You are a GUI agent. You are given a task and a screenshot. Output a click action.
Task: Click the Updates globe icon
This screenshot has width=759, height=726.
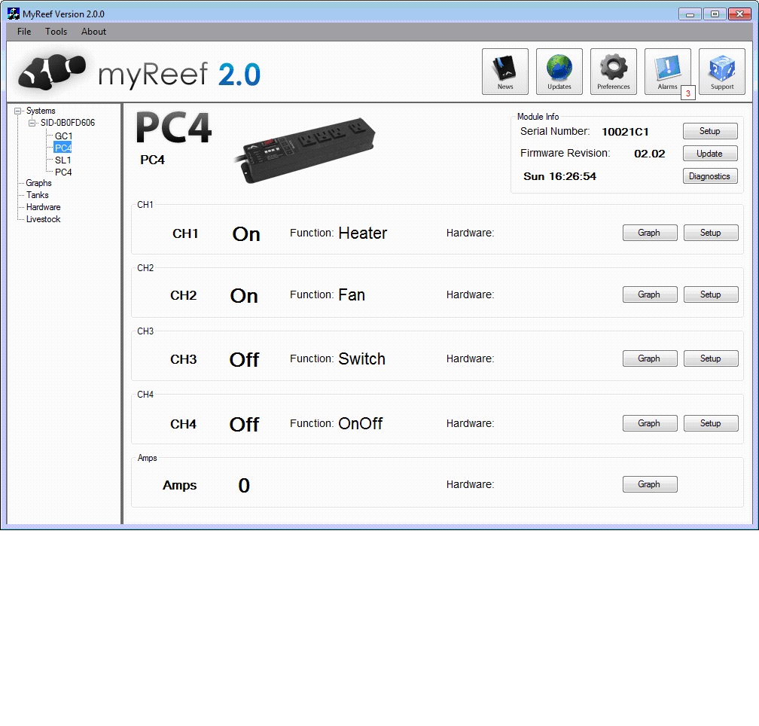click(559, 71)
